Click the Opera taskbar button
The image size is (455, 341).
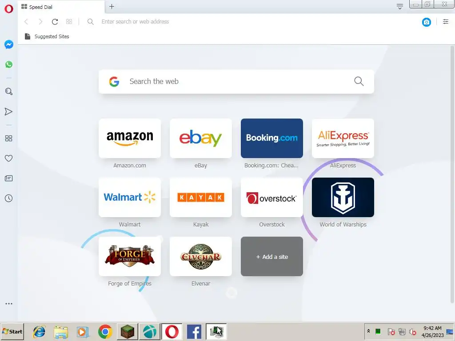click(172, 332)
